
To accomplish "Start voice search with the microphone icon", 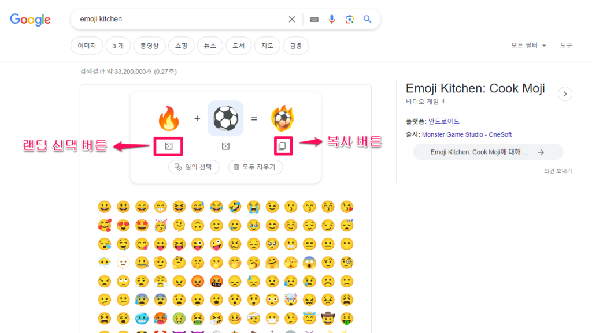I will (331, 19).
